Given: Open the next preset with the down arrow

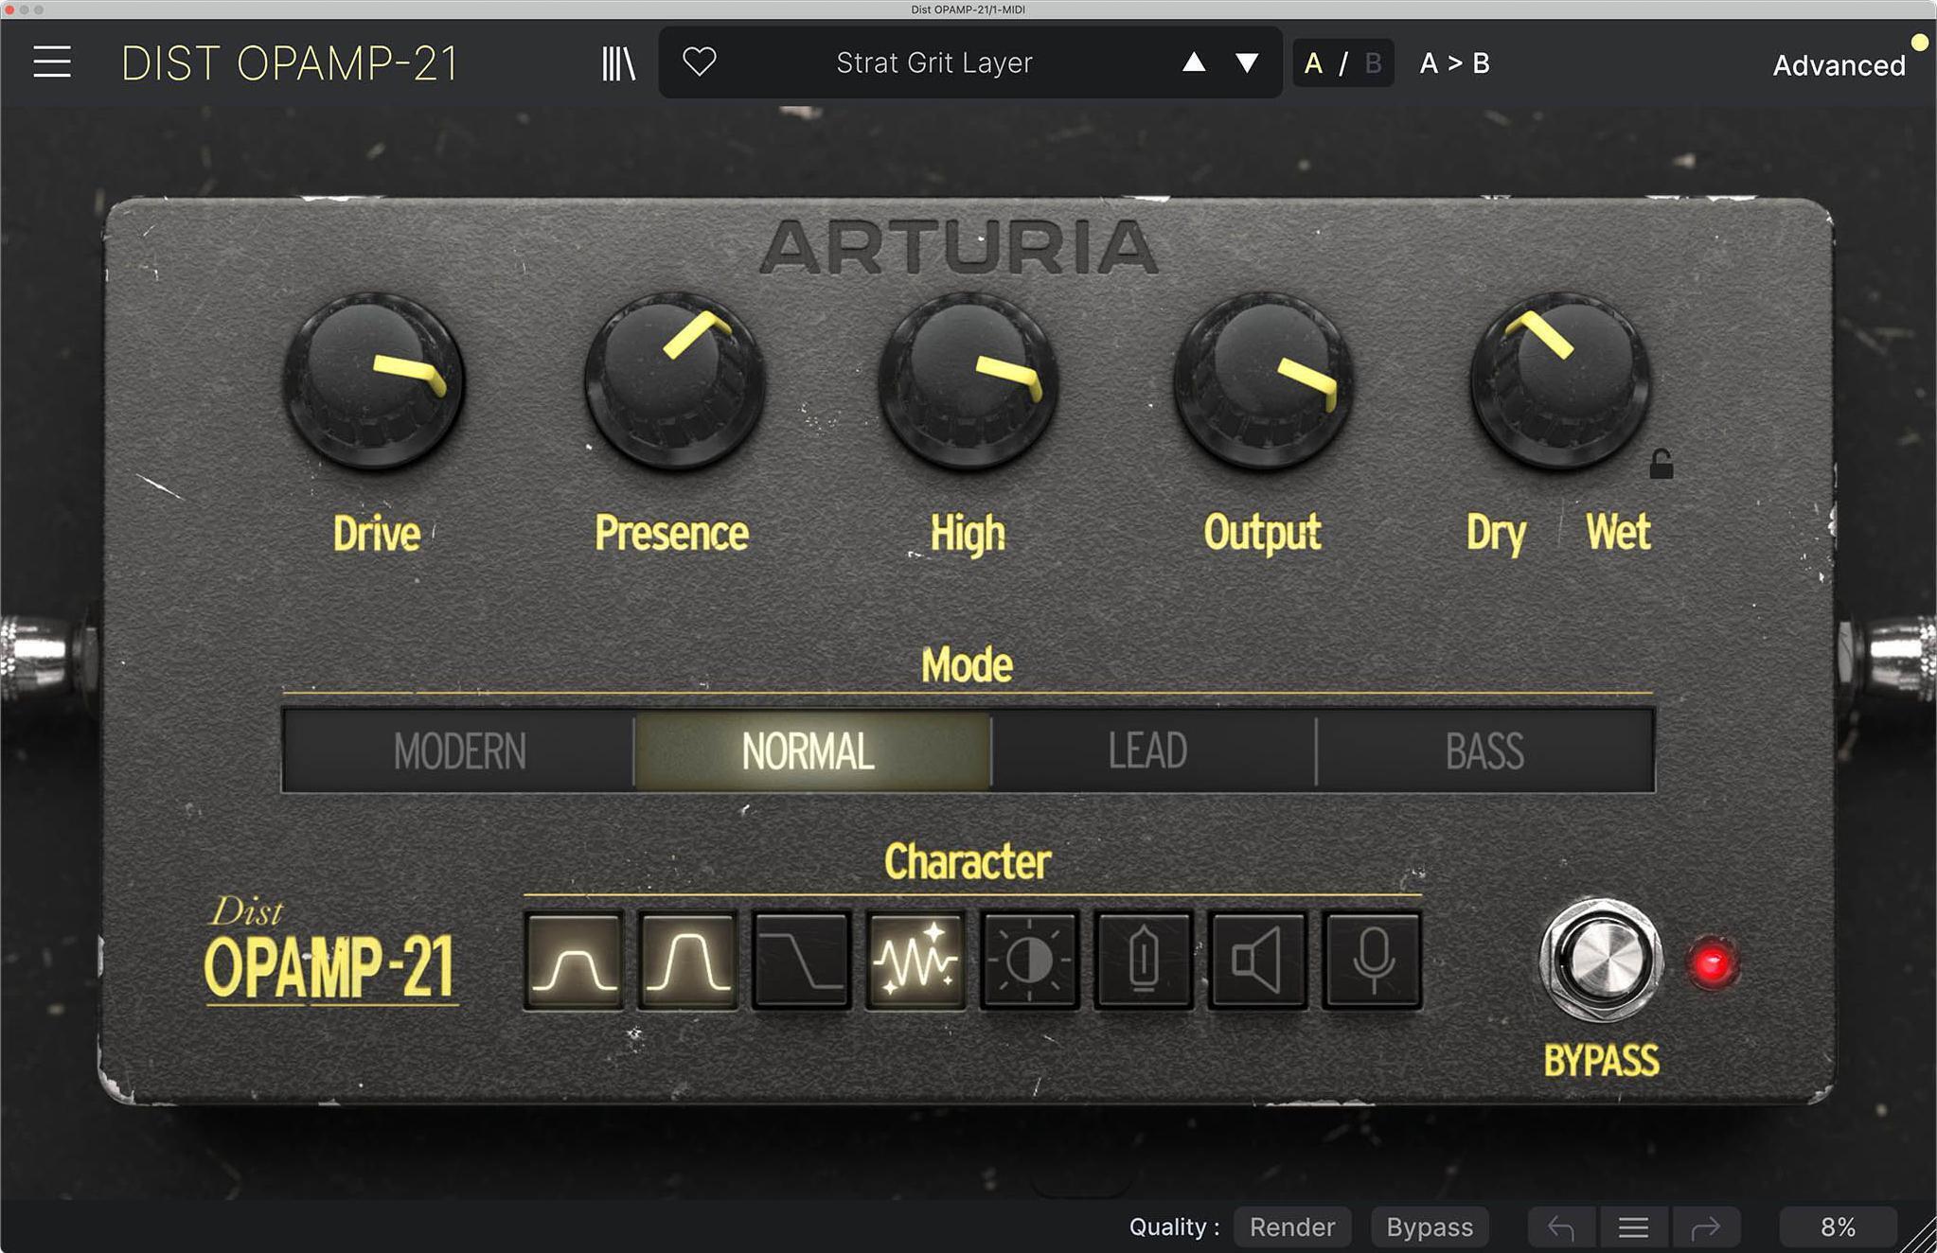Looking at the screenshot, I should (1247, 62).
